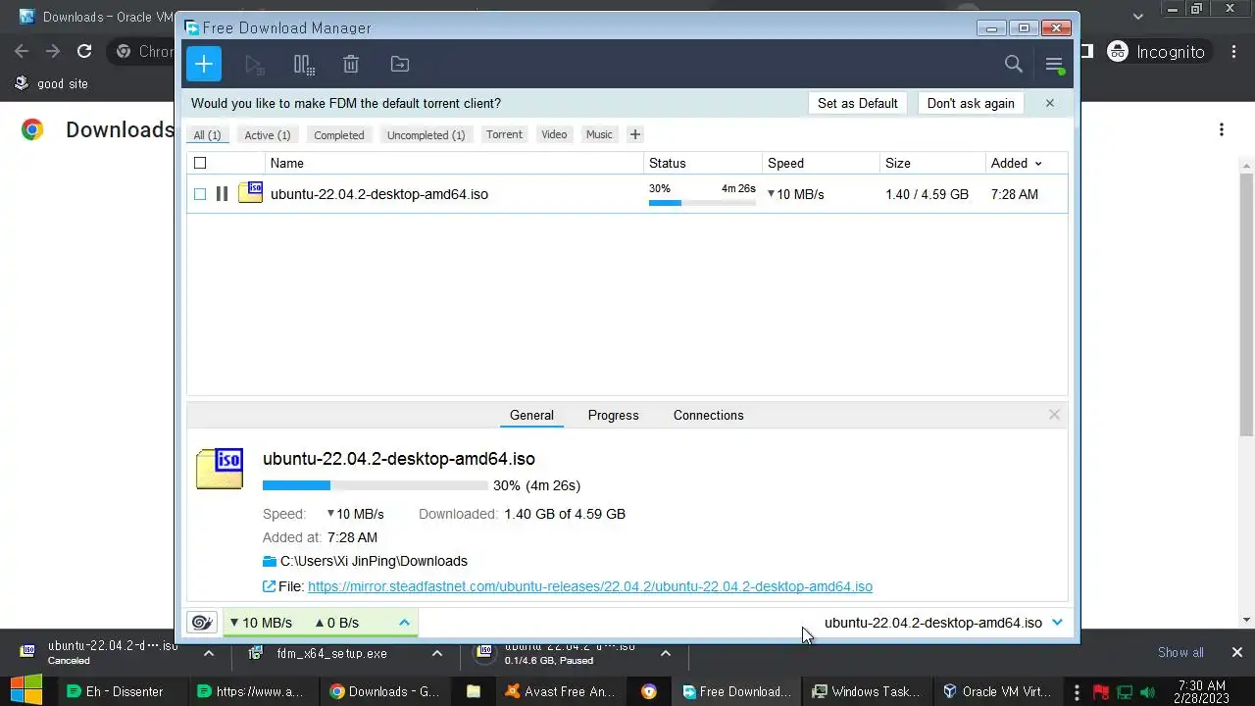The image size is (1255, 706).
Task: Close the download details panel
Action: (1054, 415)
